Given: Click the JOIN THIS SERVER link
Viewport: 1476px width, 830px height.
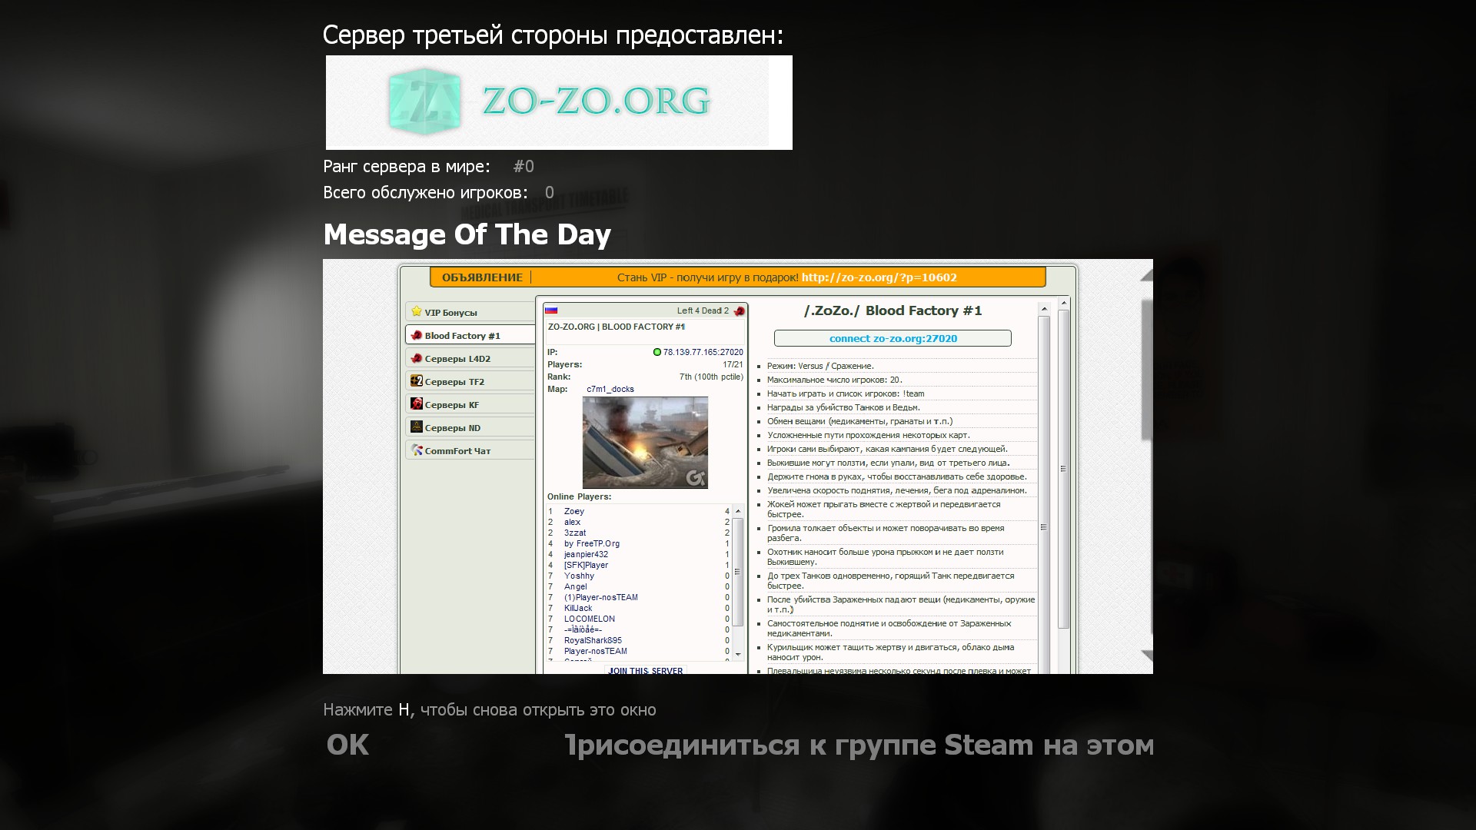Looking at the screenshot, I should [x=645, y=670].
